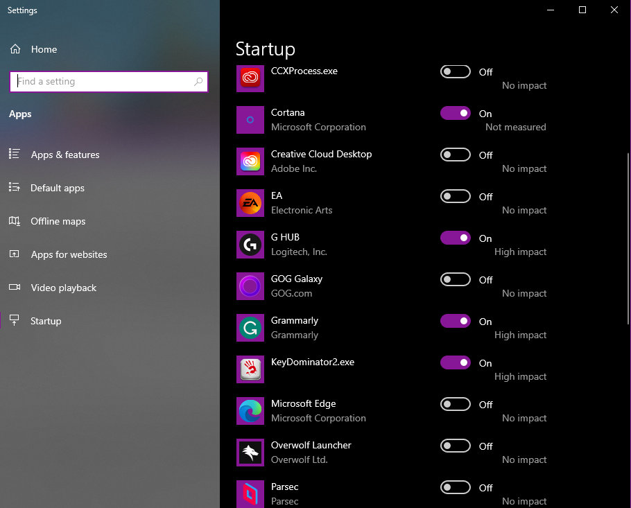Click the Grammarly app icon
The width and height of the screenshot is (631, 508).
point(250,328)
